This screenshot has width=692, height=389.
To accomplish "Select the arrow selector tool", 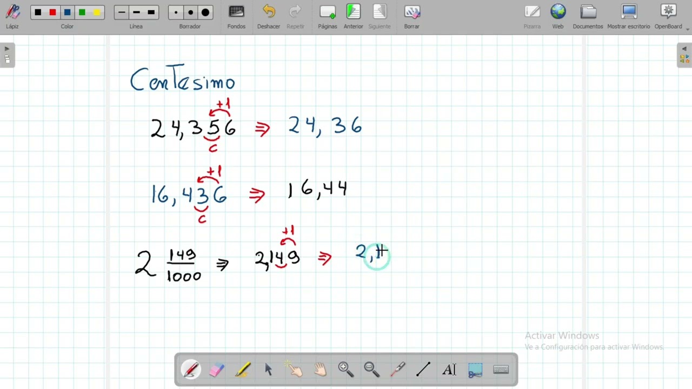I will [x=269, y=370].
